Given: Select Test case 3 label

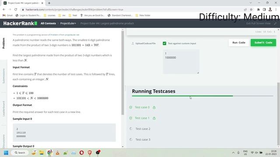Looking at the screenshot, I should 143,140.
